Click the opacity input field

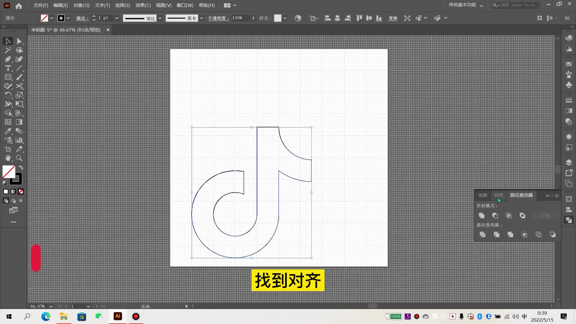click(x=241, y=18)
